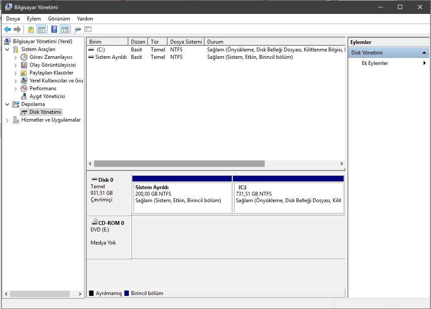The height and width of the screenshot is (309, 431).
Task: Expand the Performans branch
Action: point(16,88)
